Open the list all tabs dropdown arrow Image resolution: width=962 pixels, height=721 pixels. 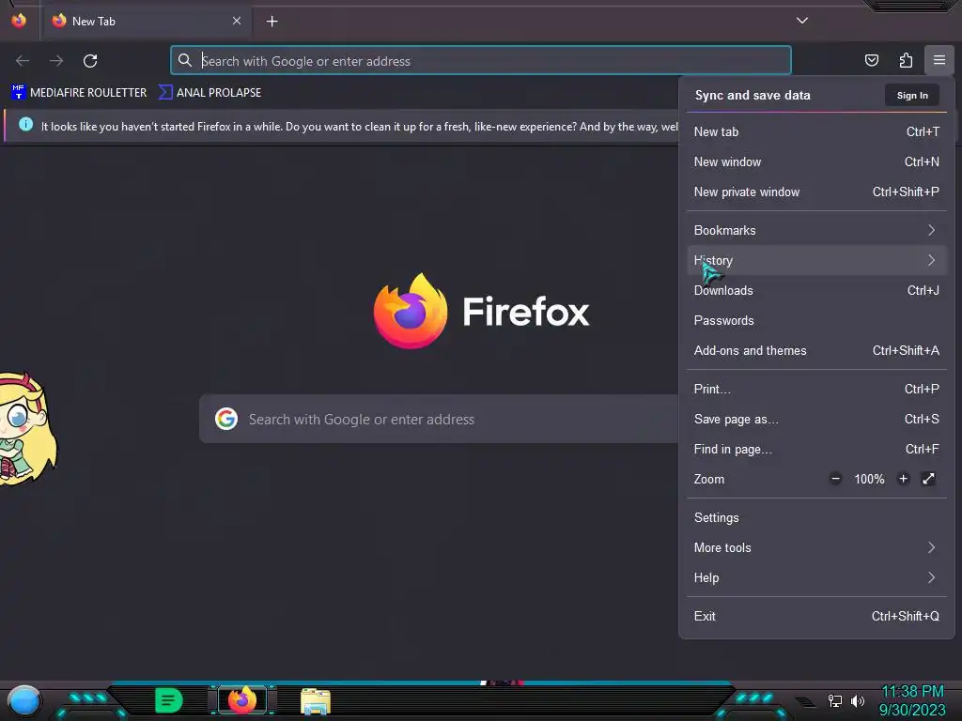pos(802,21)
